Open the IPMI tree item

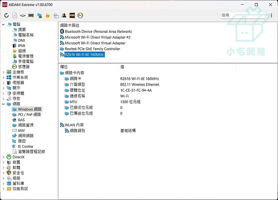tap(22, 46)
